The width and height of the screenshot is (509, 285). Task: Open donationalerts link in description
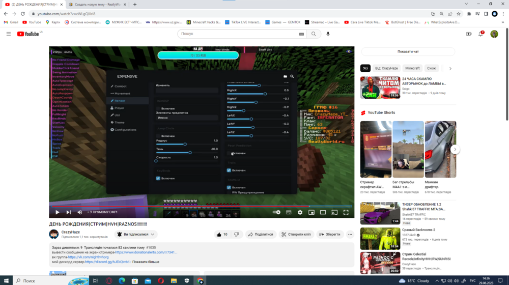146,252
